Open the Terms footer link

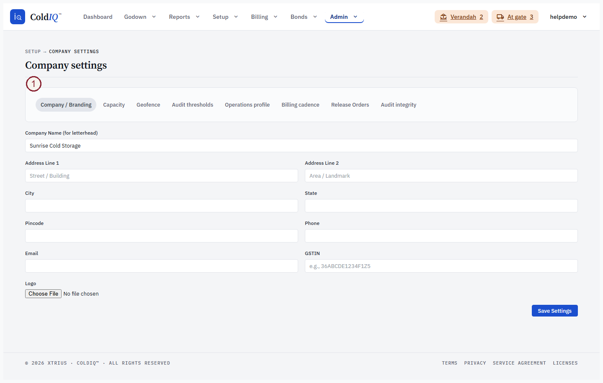[450, 363]
